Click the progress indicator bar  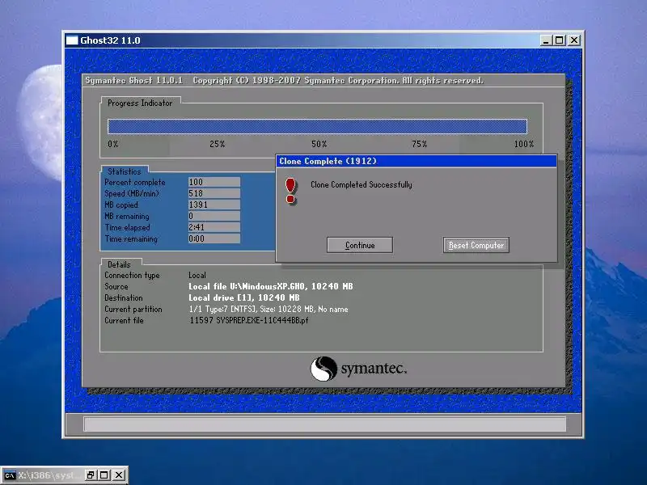coord(317,126)
